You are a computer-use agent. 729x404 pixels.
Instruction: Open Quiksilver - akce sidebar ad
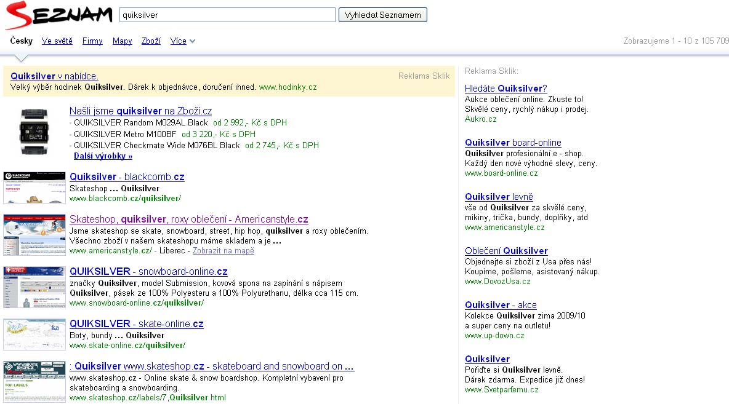point(501,305)
